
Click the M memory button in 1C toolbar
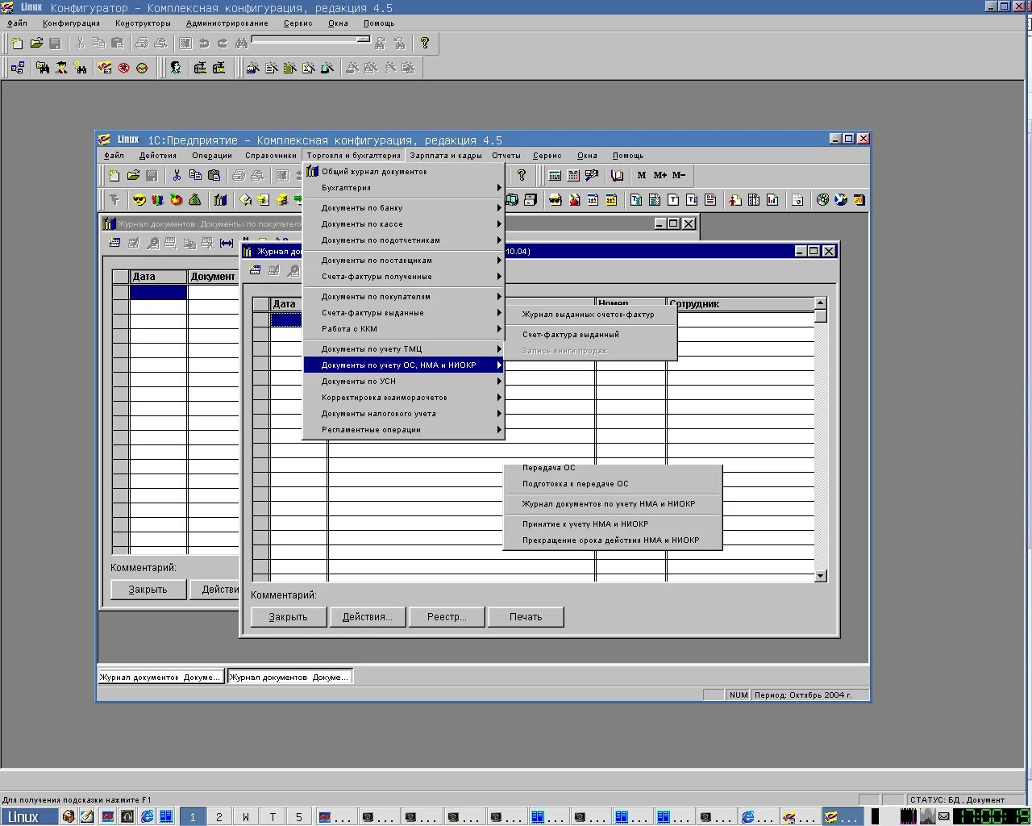(642, 175)
